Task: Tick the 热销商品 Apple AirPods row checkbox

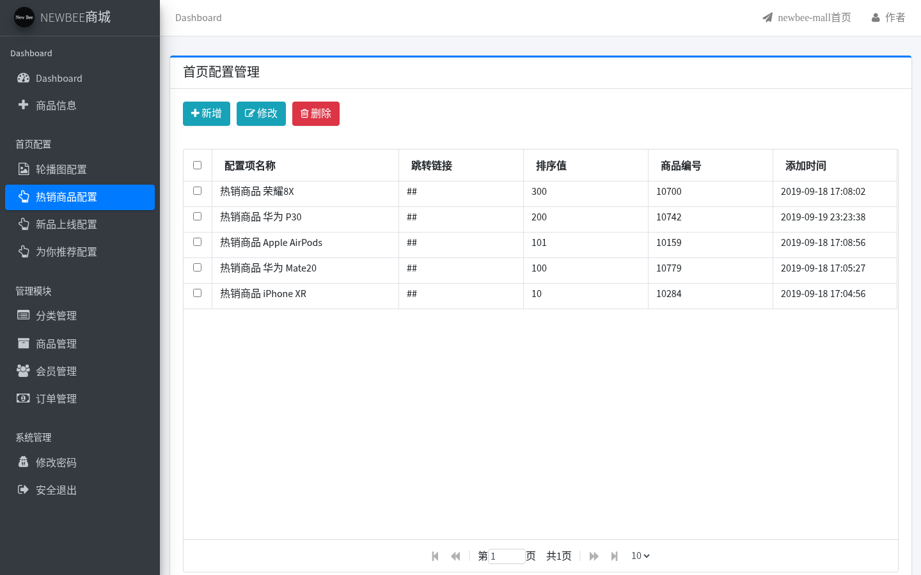Action: point(197,242)
